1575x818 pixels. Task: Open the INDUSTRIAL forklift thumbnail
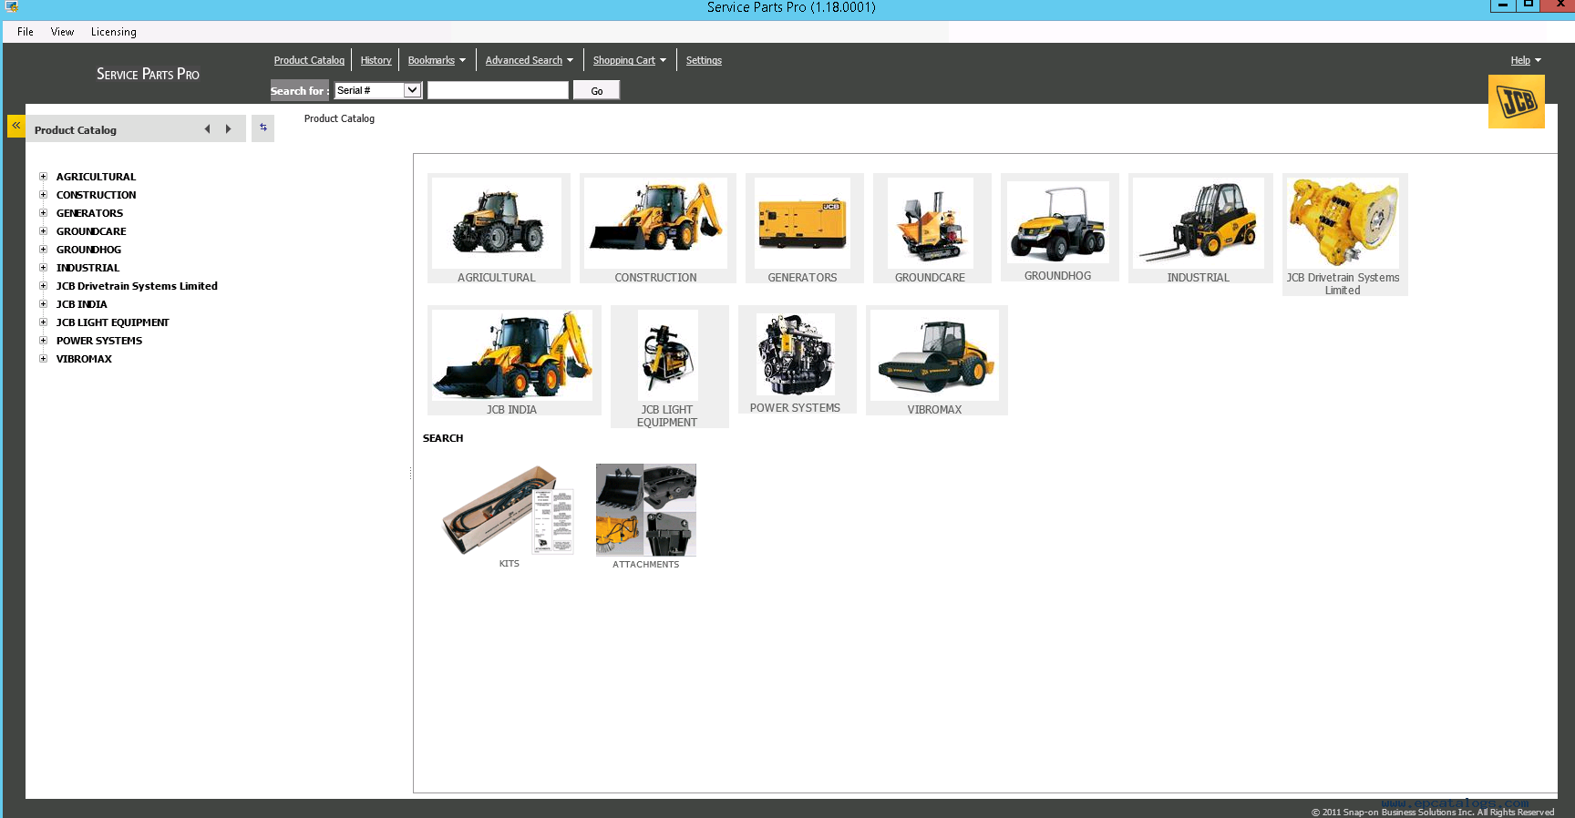(1199, 223)
